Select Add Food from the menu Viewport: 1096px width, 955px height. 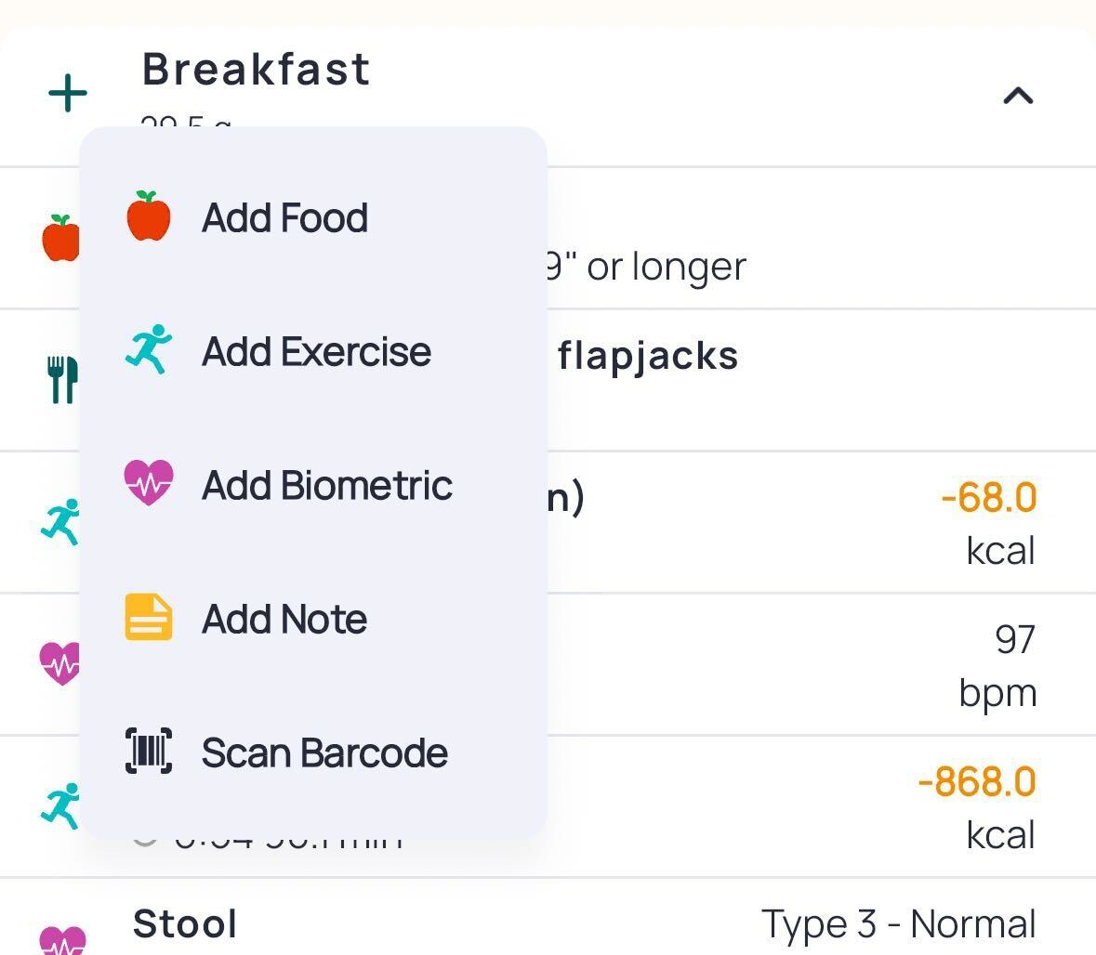point(284,218)
